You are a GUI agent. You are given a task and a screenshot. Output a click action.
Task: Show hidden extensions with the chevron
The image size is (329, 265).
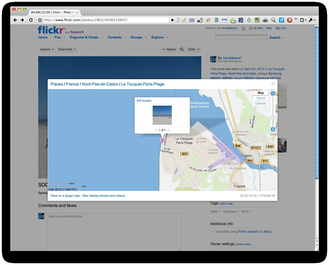click(x=296, y=19)
